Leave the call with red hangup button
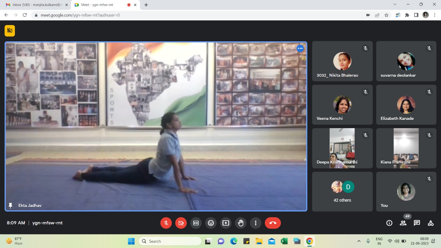Viewport: 441px width, 248px height. pos(273,223)
